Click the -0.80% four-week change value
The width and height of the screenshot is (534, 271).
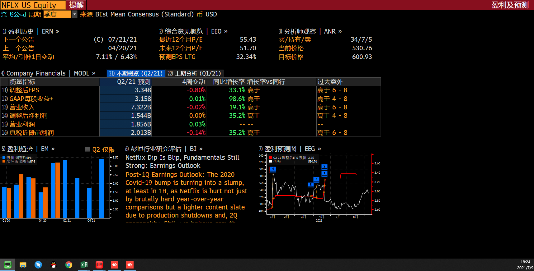[x=196, y=90]
